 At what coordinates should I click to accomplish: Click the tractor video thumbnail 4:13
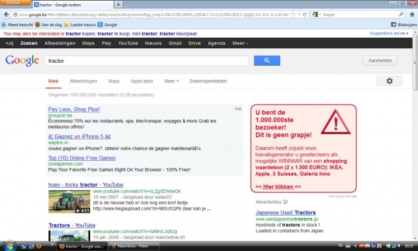point(69,201)
